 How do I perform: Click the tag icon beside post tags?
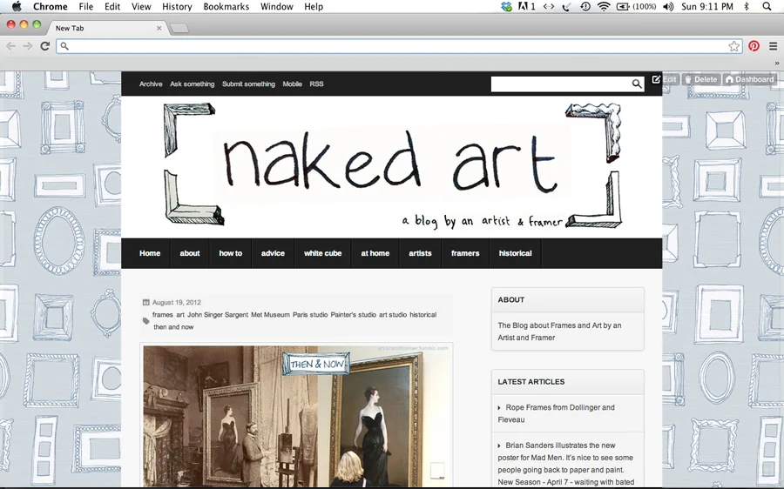(146, 321)
